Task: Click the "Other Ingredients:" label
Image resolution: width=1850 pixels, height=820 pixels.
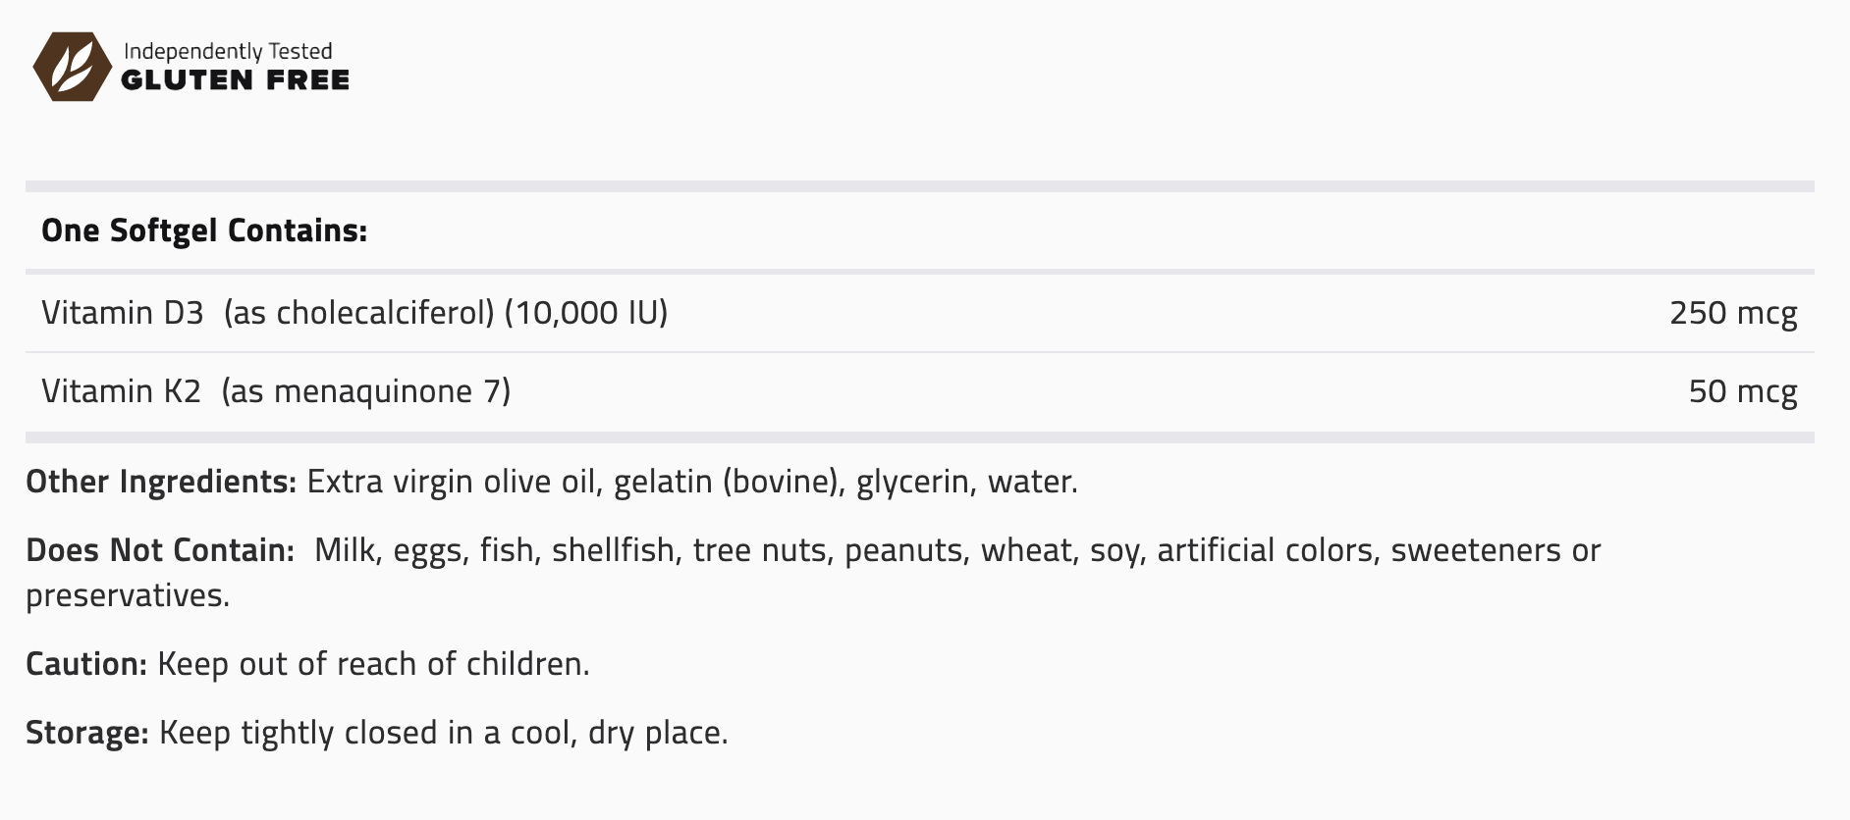Action: coord(161,482)
